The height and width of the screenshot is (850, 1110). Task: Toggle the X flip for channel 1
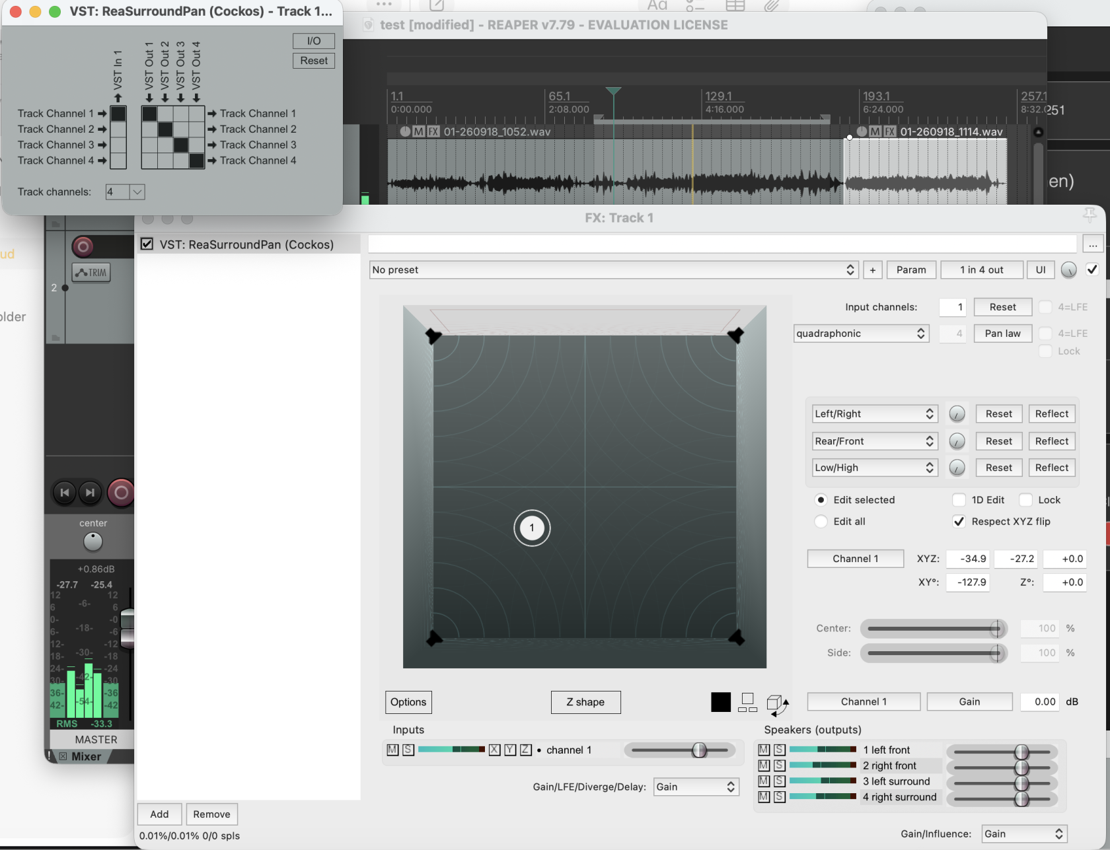click(494, 750)
